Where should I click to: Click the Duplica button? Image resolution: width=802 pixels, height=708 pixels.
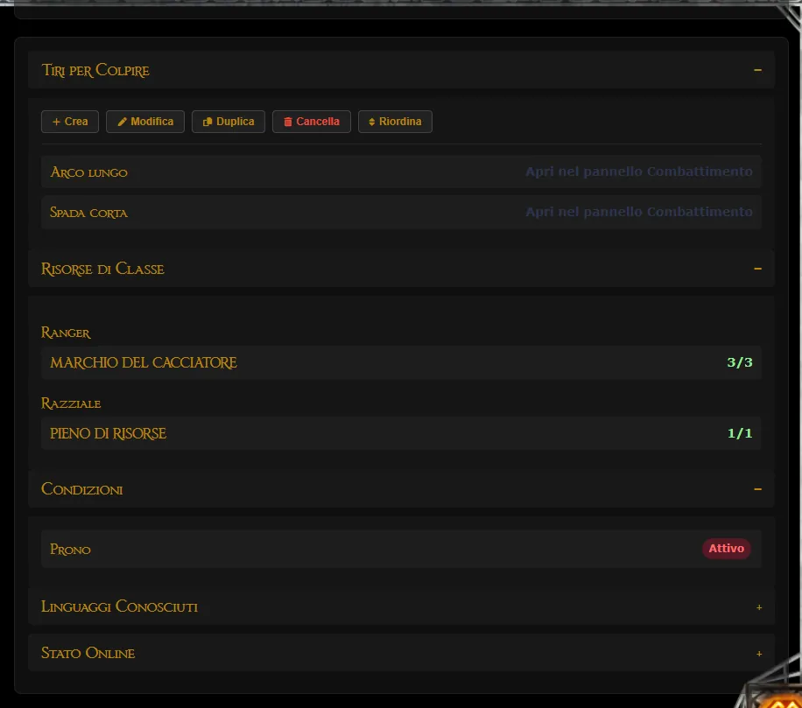(229, 122)
